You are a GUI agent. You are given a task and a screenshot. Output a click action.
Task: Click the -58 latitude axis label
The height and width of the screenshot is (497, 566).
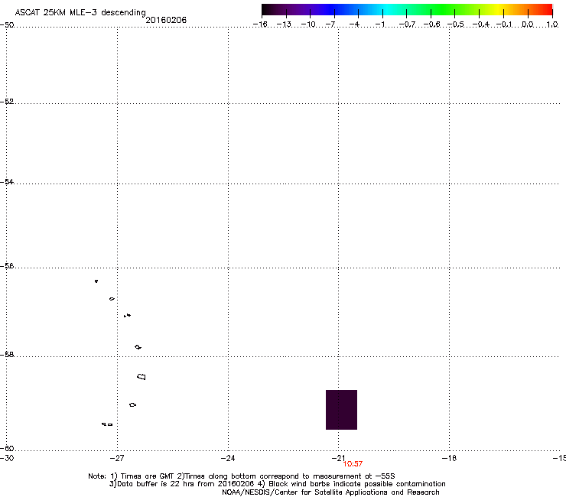click(7, 355)
